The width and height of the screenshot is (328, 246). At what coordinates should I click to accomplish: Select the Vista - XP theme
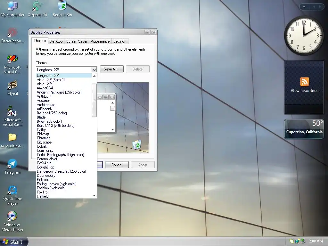(64, 84)
